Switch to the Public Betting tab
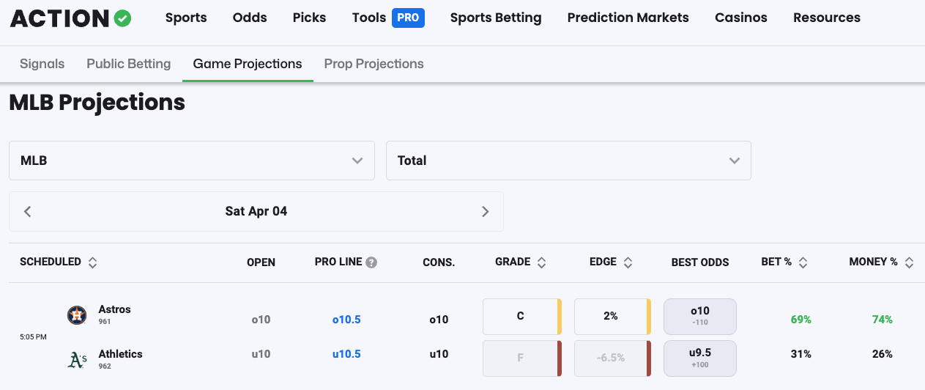The image size is (925, 390). (x=129, y=64)
